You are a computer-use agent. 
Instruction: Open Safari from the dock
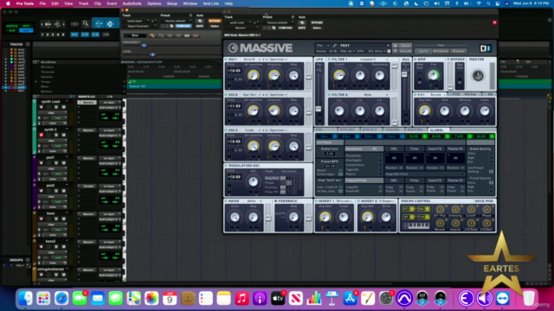click(x=61, y=299)
